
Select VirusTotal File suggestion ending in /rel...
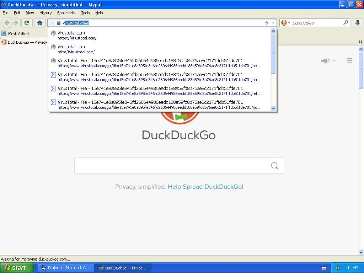(x=159, y=91)
